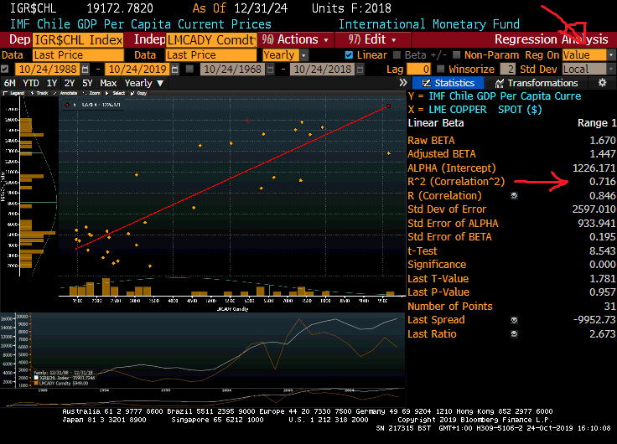
Task: Toggle the Winsorize checkbox
Action: 441,70
